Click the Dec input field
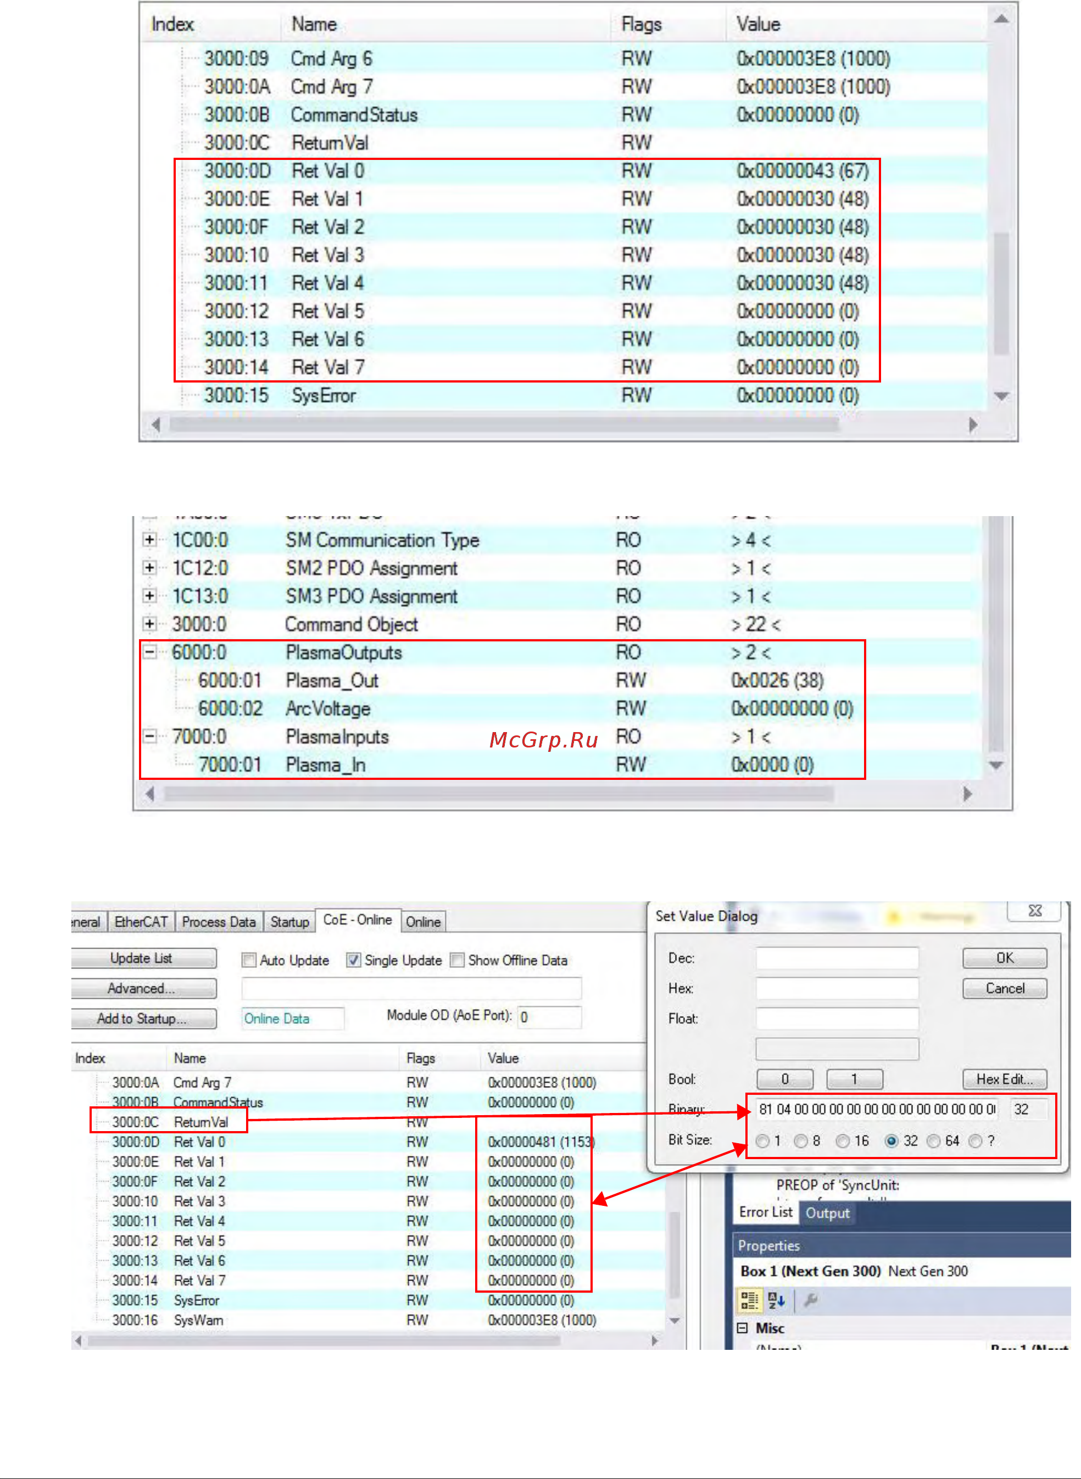The height and width of the screenshot is (1479, 1081). (x=837, y=958)
